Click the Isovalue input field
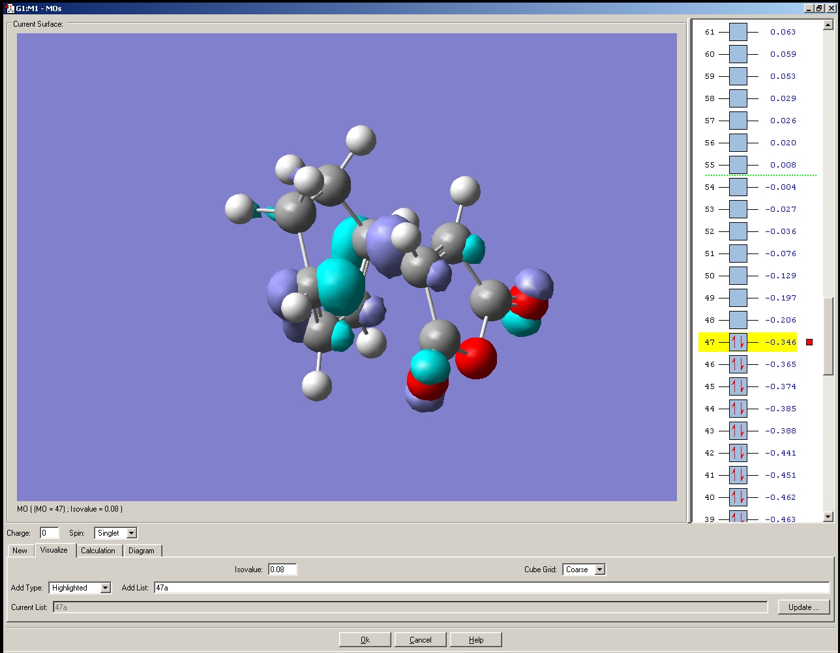This screenshot has width=840, height=653. (282, 570)
